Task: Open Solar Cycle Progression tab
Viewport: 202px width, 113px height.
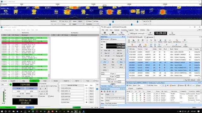Action: pyautogui.click(x=111, y=105)
